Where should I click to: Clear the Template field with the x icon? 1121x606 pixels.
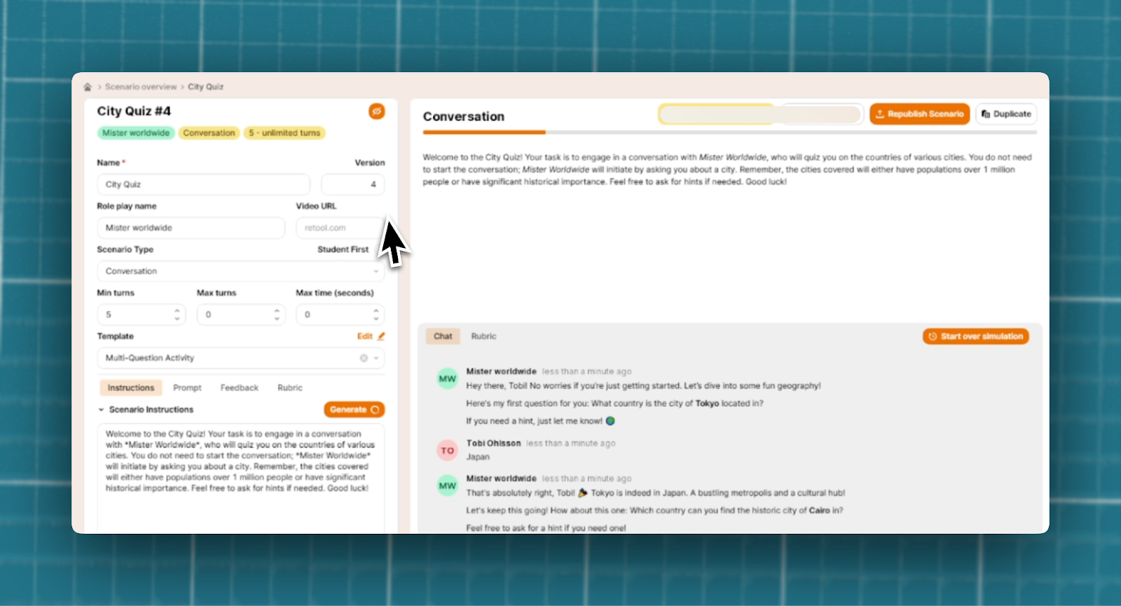tap(364, 358)
